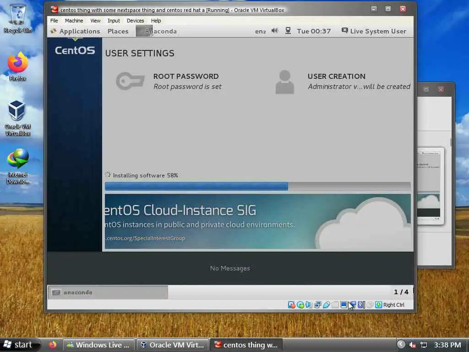The height and width of the screenshot is (352, 469).
Task: Click the 'Installing software 58%' status text
Action: (x=145, y=176)
